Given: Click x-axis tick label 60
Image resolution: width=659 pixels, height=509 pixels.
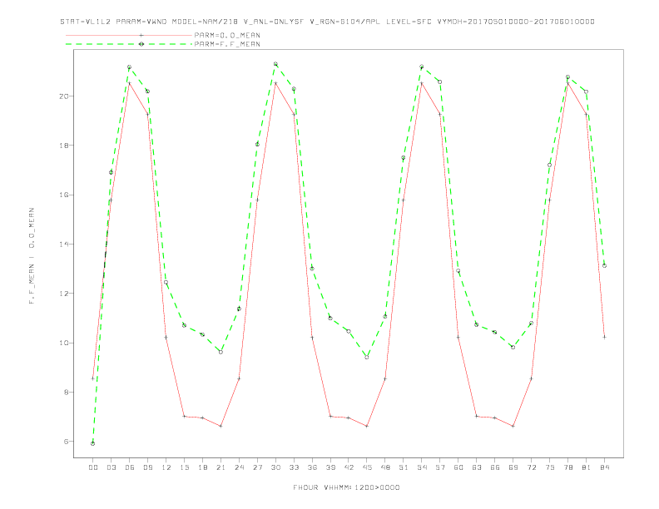Looking at the screenshot, I should click(458, 467).
